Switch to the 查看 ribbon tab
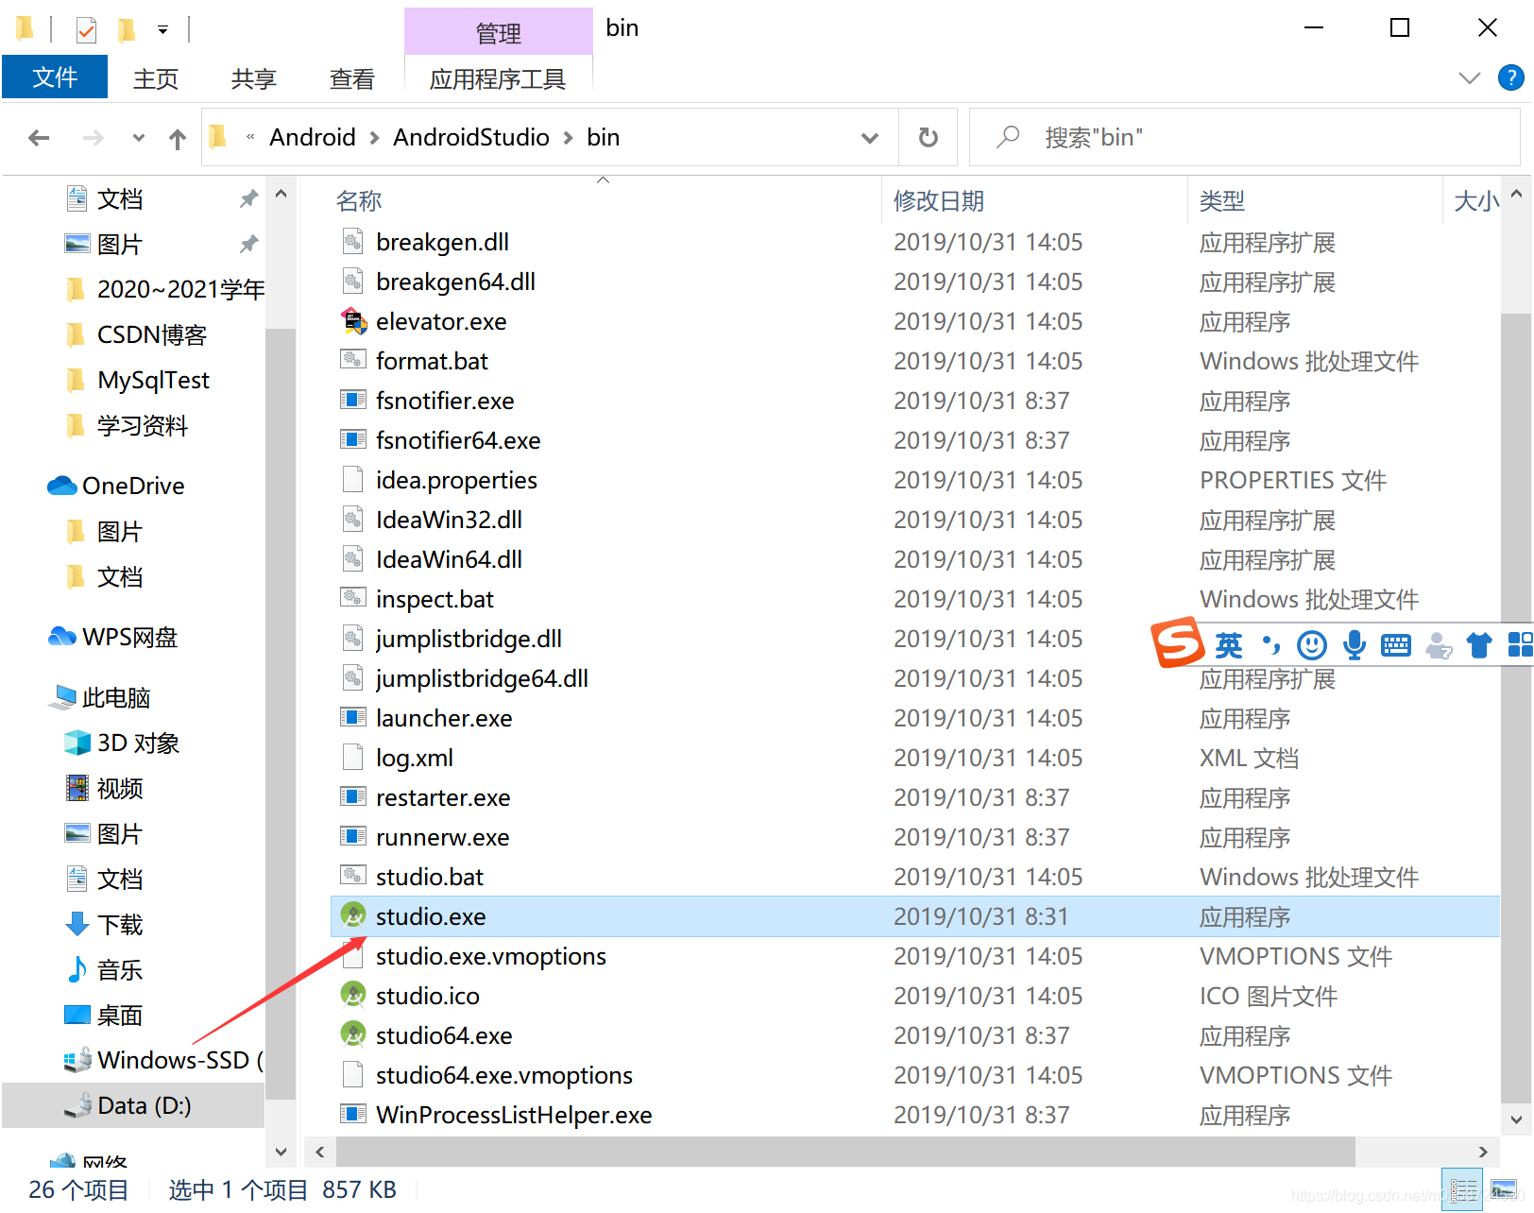1534x1213 pixels. click(352, 78)
